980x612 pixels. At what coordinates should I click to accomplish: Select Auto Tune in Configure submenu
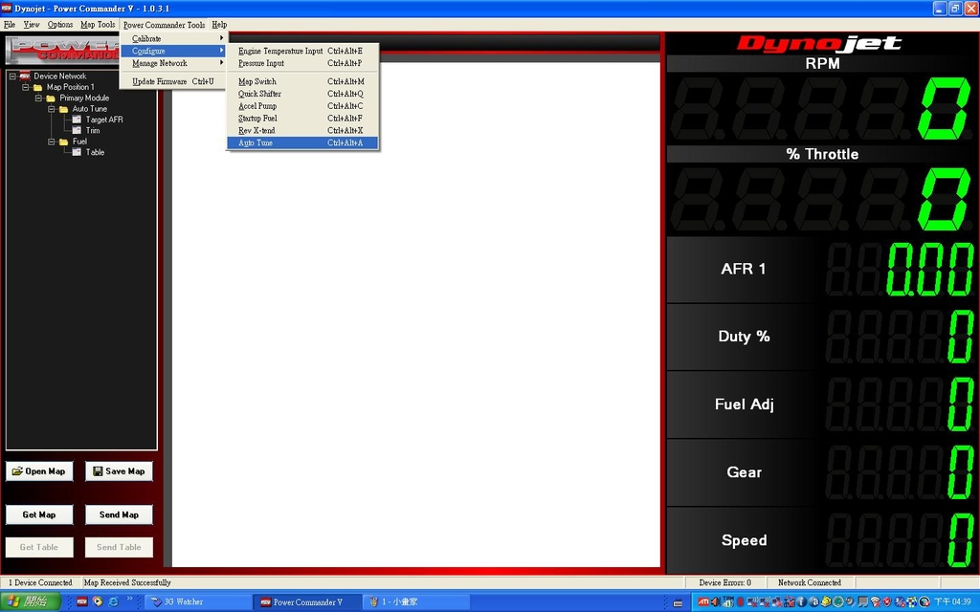pos(302,143)
